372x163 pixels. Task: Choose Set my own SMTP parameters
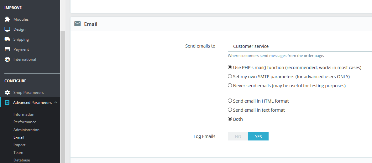point(230,76)
